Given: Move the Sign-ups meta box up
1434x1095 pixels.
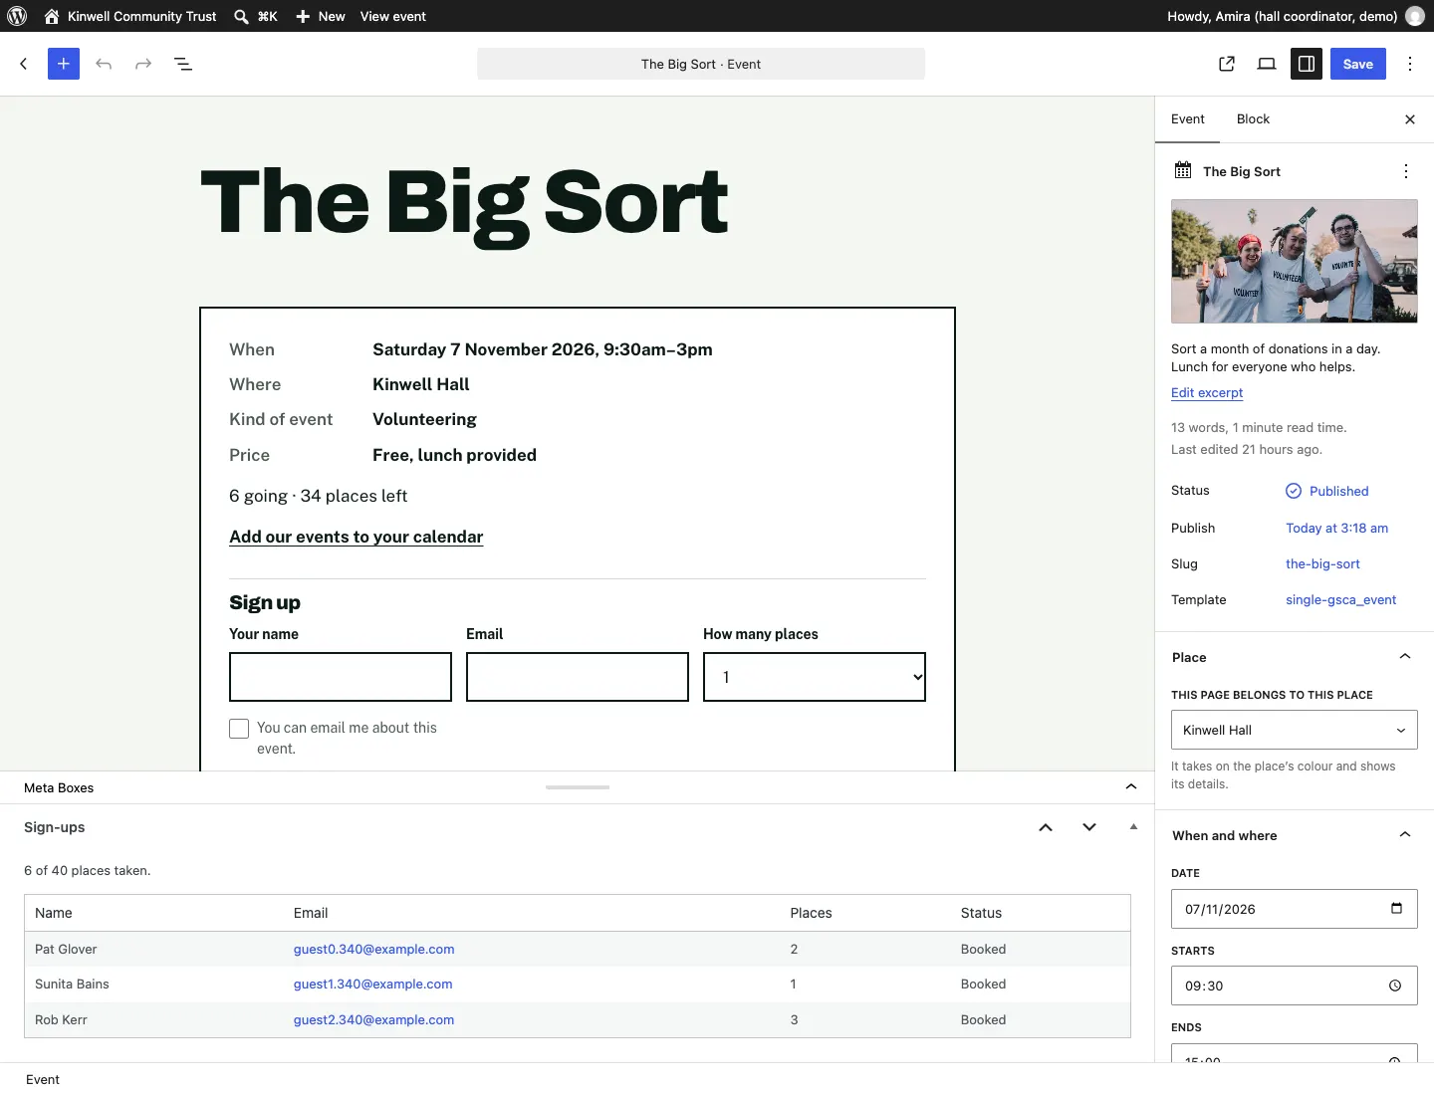Looking at the screenshot, I should tap(1046, 827).
